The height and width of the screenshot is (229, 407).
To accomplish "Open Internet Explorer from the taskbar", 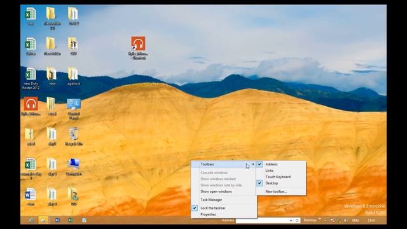I will 31,221.
